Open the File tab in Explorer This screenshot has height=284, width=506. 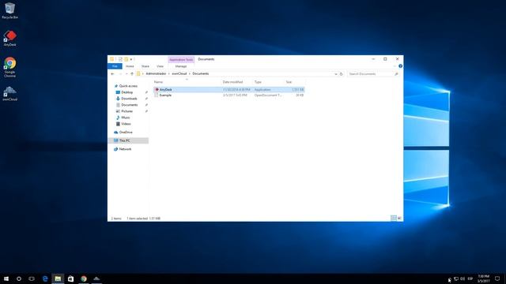click(115, 66)
